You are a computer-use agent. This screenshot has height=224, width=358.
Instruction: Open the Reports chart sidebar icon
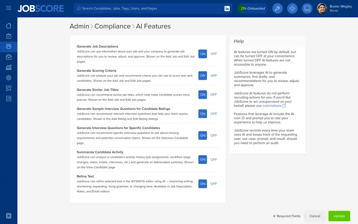pyautogui.click(x=9, y=67)
